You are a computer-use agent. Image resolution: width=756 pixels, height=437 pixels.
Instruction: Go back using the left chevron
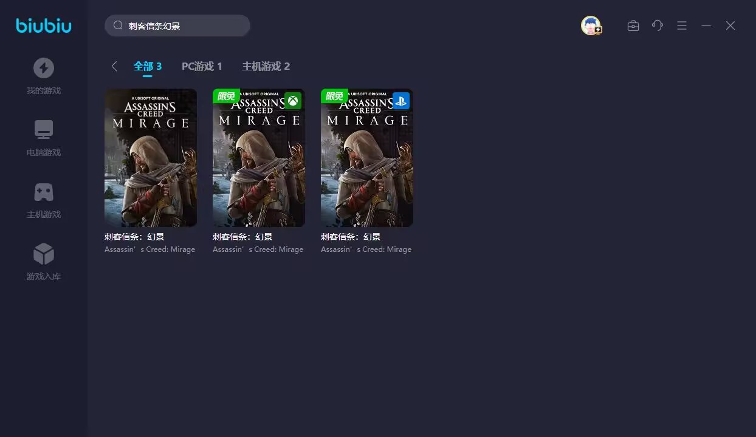(114, 66)
